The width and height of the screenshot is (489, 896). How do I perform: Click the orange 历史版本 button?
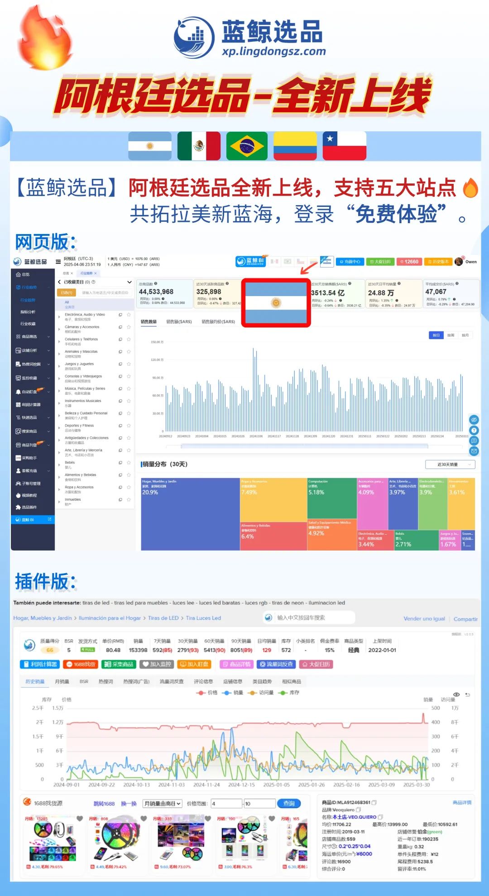pos(438,262)
